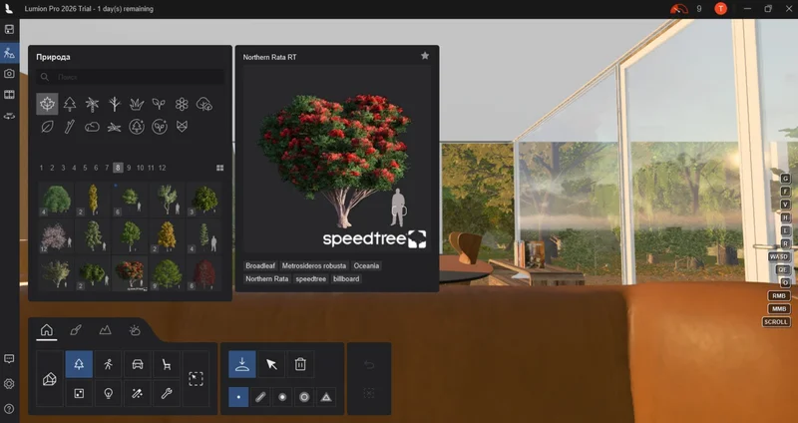Viewport: 798px width, 423px height.
Task: Select the chair furniture category
Action: click(x=167, y=364)
